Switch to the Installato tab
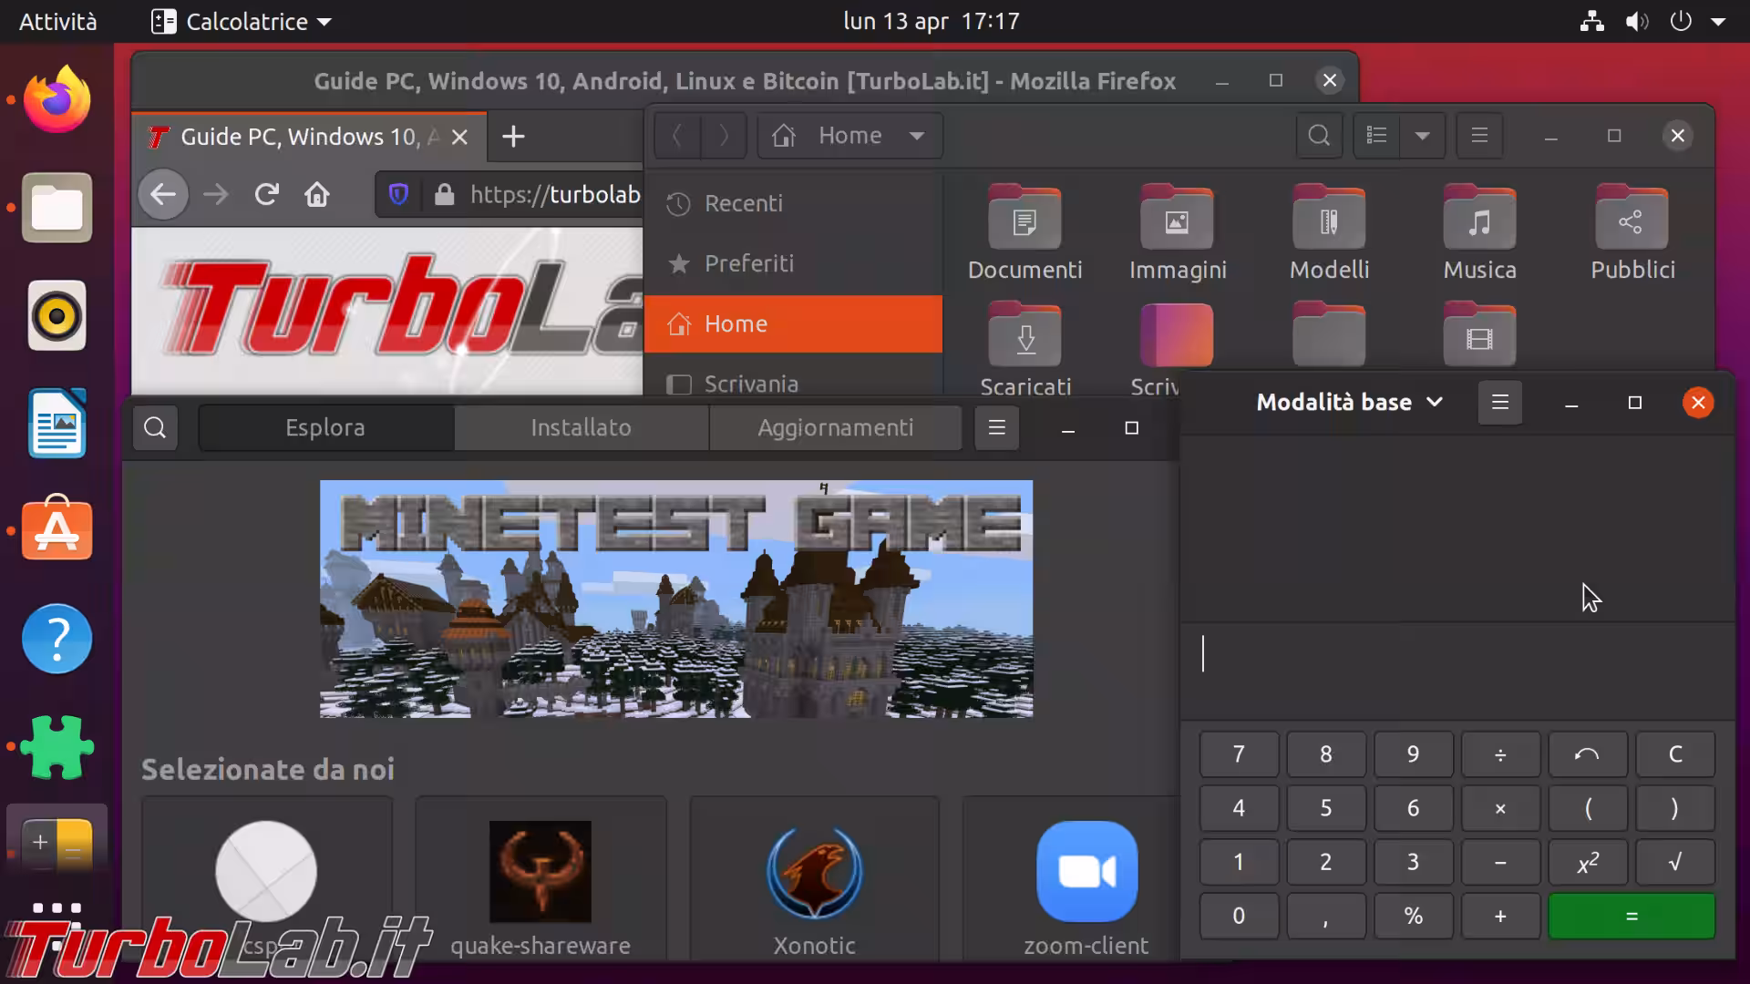The height and width of the screenshot is (984, 1750). point(581,427)
